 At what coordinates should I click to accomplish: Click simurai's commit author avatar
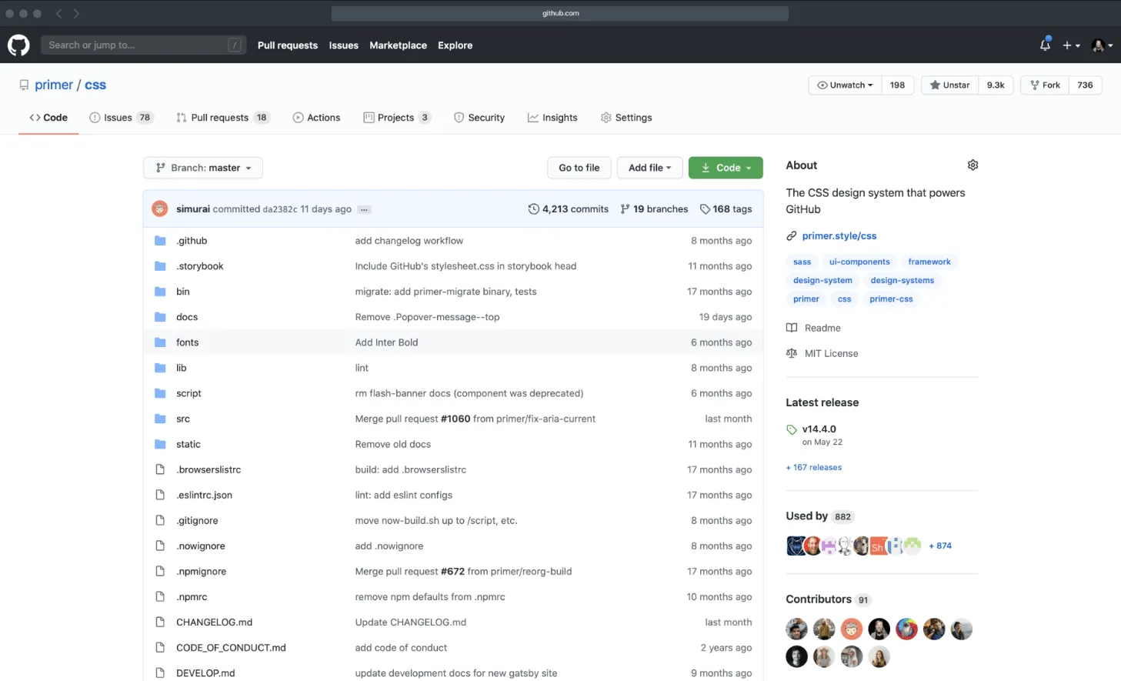(x=160, y=209)
